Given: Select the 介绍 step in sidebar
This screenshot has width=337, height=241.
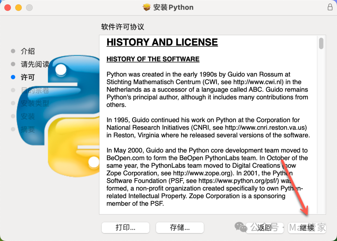Looking at the screenshot, I should pyautogui.click(x=28, y=51).
